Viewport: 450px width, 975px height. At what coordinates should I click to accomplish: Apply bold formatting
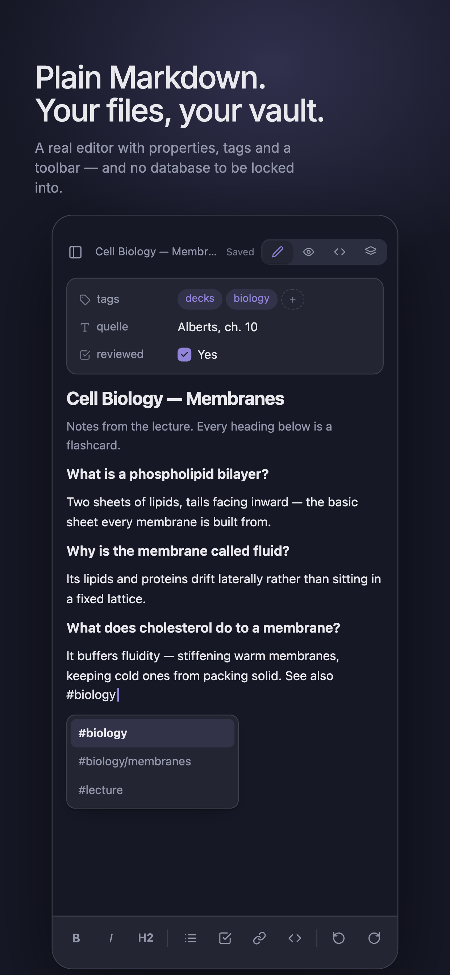tap(76, 938)
